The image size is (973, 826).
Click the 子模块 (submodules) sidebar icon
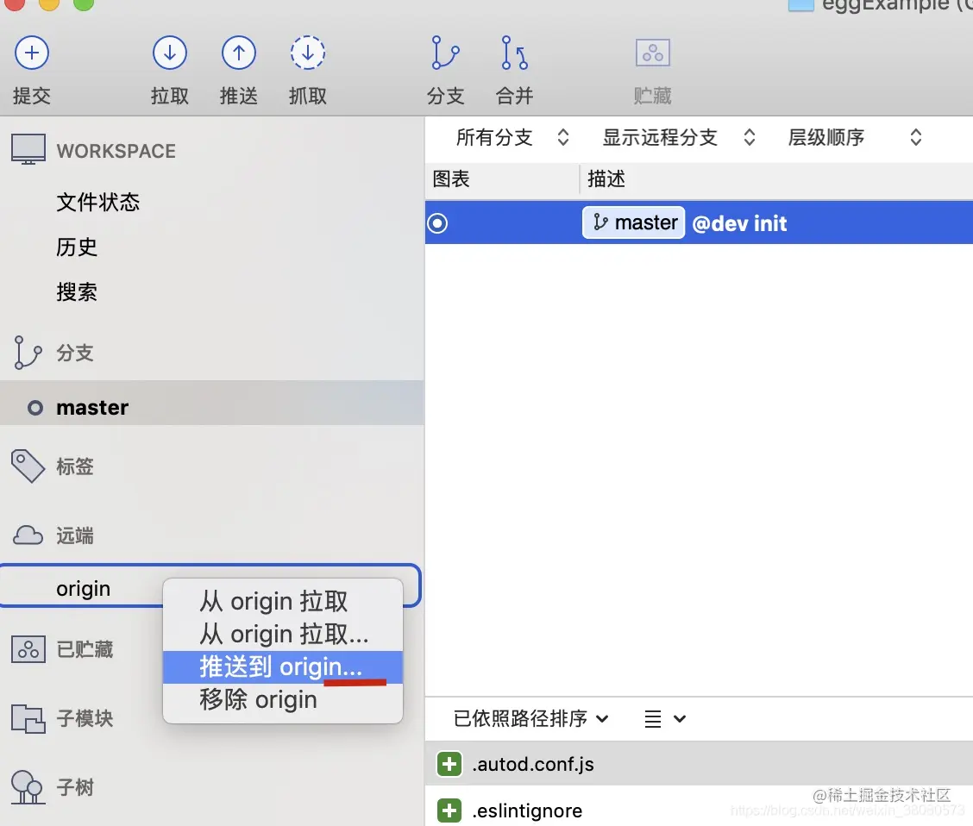[x=28, y=718]
